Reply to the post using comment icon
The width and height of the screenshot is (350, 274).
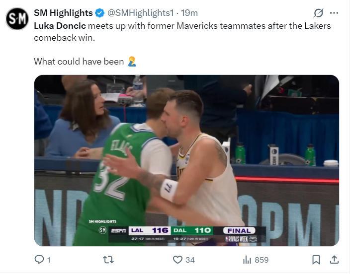coord(39,260)
